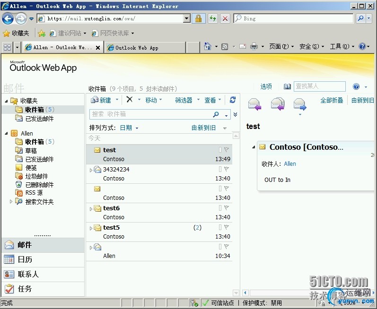This screenshot has width=377, height=309.
Task: Click the message list scroll up arrow
Action: pyautogui.click(x=236, y=136)
